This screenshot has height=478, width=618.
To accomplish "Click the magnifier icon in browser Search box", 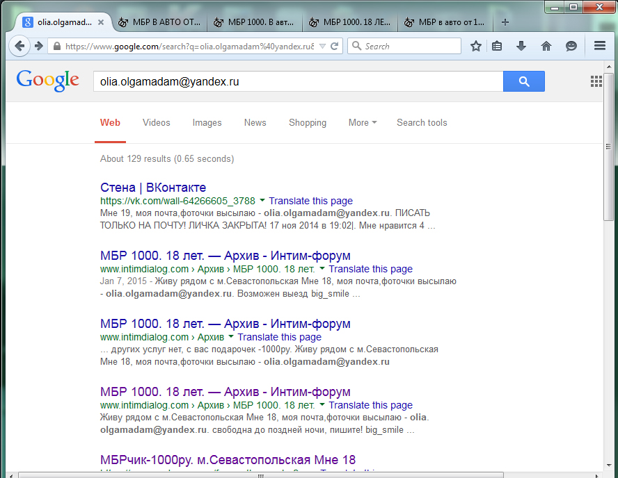I will click(356, 46).
